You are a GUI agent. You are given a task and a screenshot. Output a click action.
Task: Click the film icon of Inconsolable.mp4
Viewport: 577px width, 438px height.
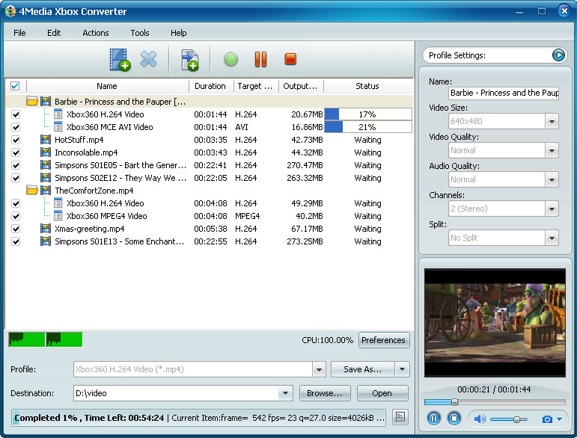[46, 152]
